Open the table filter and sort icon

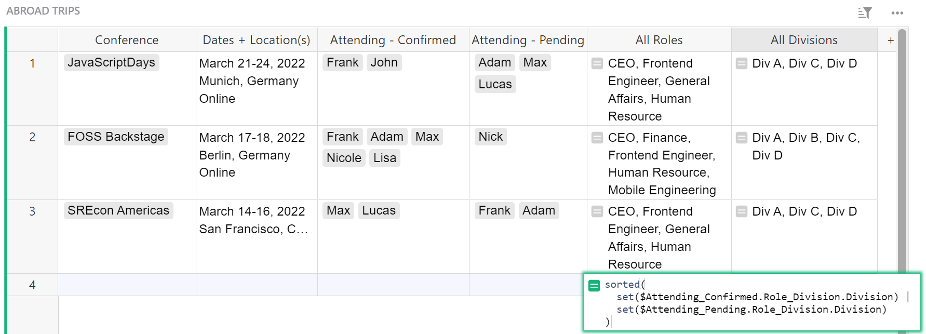click(865, 13)
